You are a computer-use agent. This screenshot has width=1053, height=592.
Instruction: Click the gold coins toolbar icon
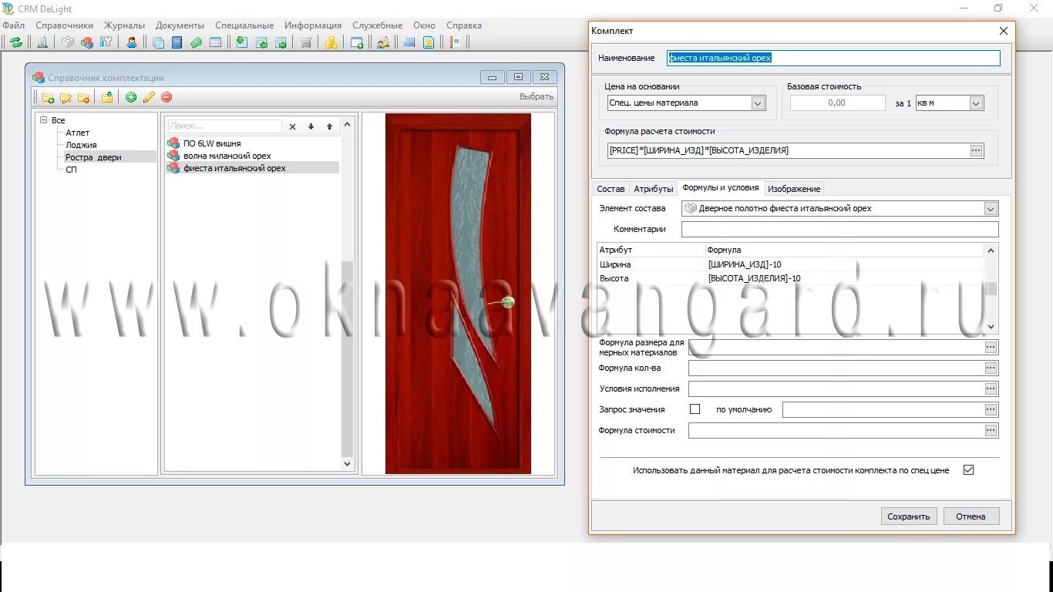(x=331, y=42)
